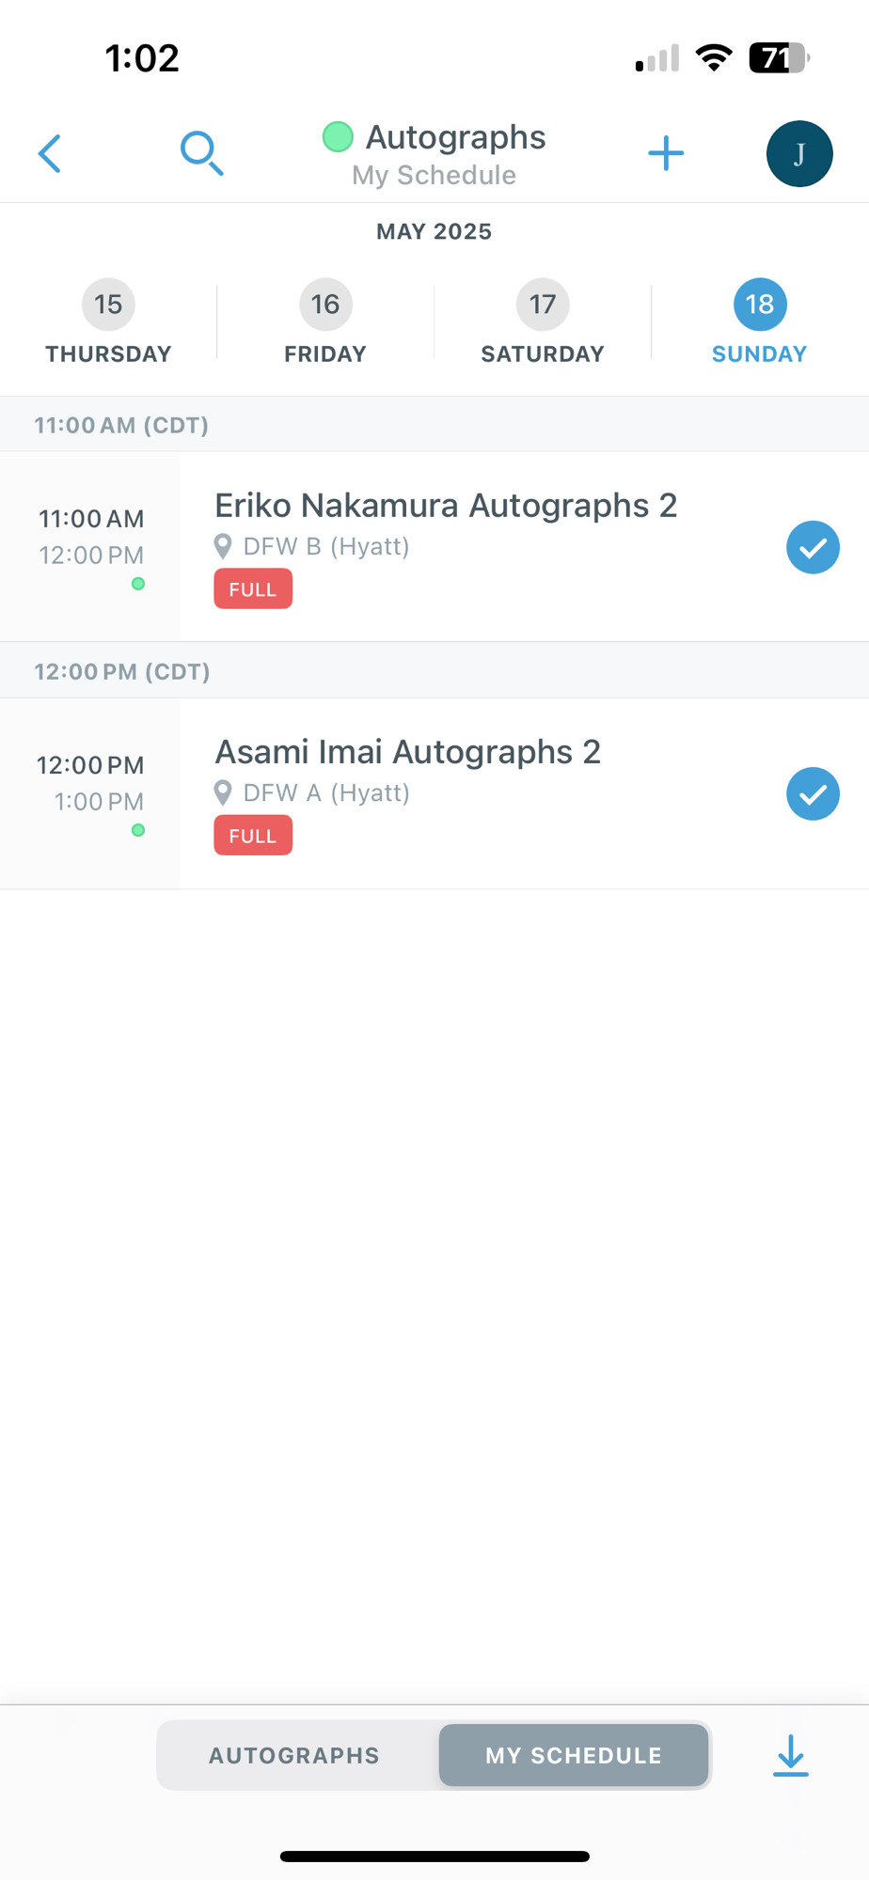The image size is (869, 1880).
Task: Tap the download arrow icon
Action: coord(791,1755)
